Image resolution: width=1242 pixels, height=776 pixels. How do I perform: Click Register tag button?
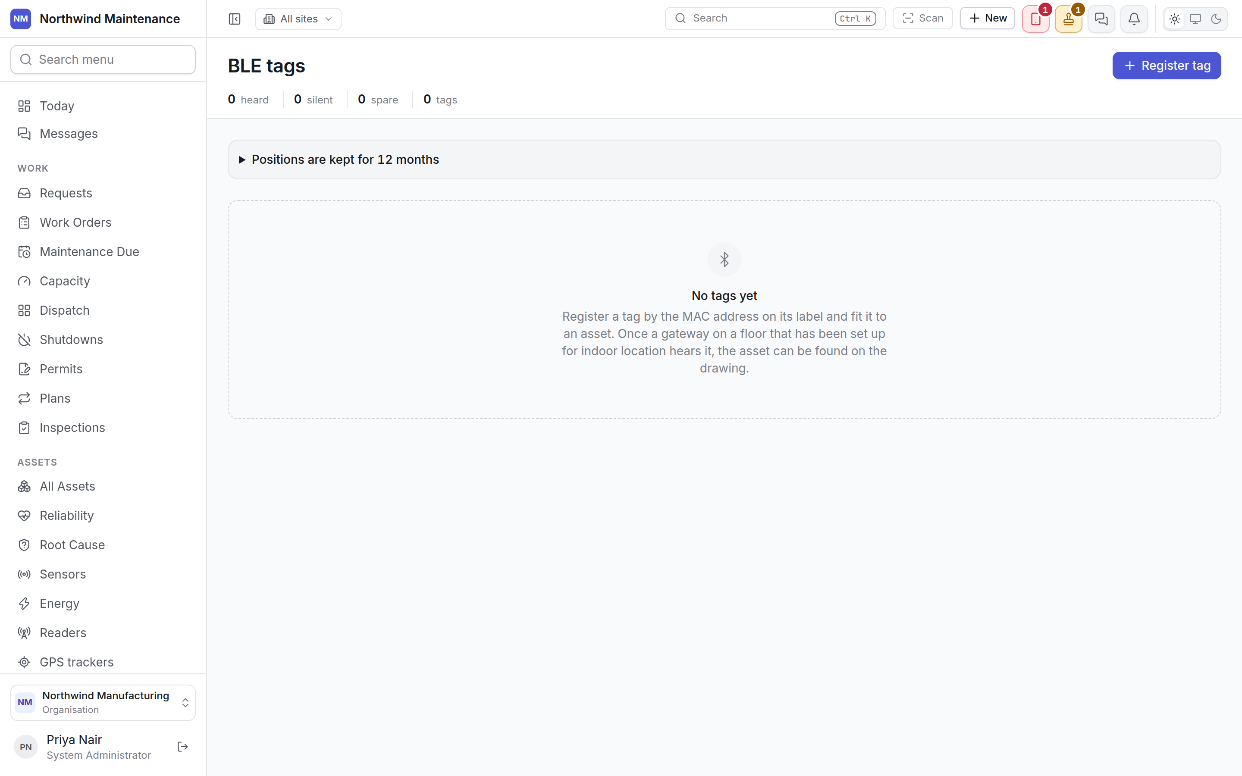pos(1167,66)
